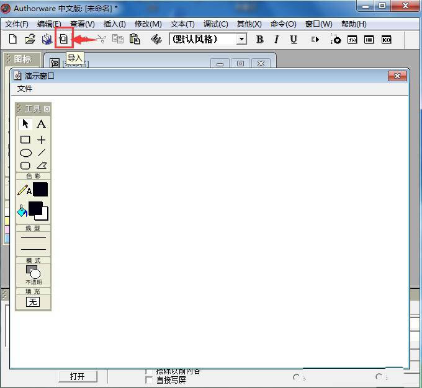
Task: Maximize the Authorware main window
Action: 382,6
